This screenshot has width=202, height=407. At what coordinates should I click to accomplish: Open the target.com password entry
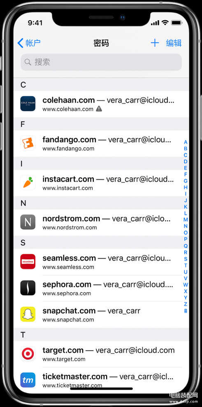(x=101, y=354)
